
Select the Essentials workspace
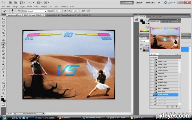[x=127, y=3]
